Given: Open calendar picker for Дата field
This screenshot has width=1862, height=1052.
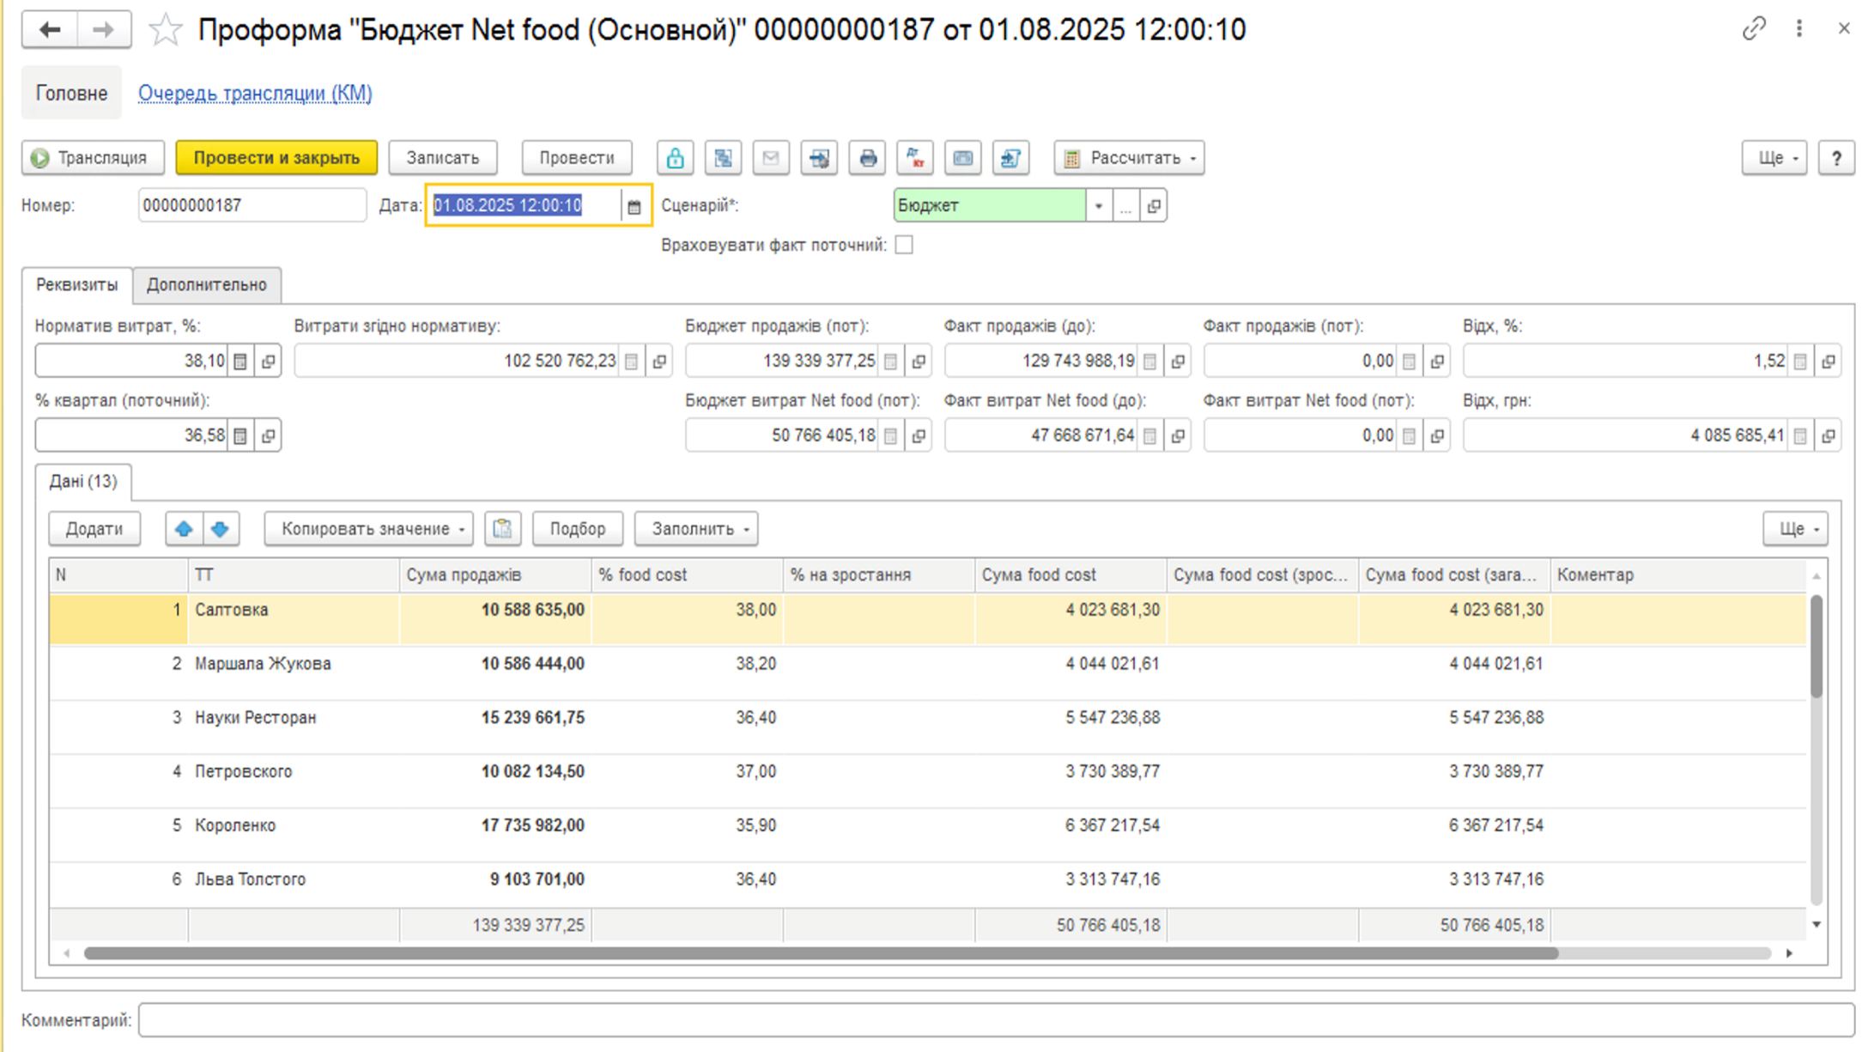Looking at the screenshot, I should point(634,206).
